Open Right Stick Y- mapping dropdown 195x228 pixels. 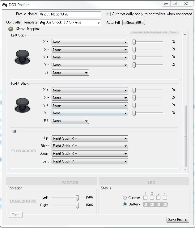[90, 113]
